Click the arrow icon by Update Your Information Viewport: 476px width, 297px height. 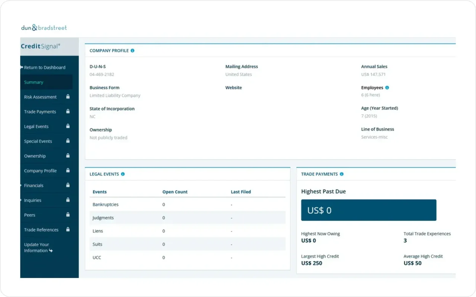[51, 251]
